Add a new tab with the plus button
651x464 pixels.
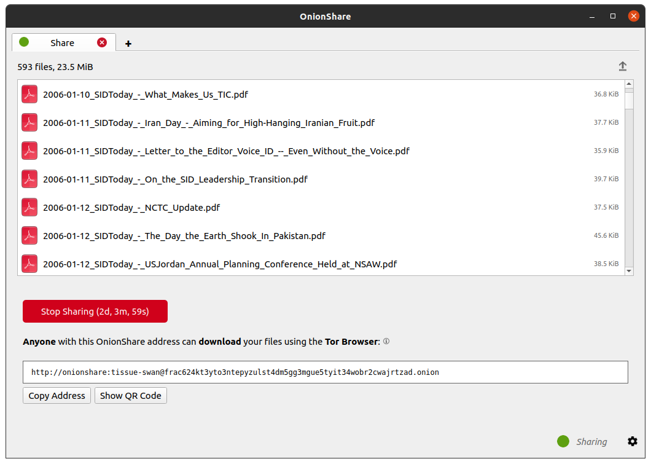[128, 44]
